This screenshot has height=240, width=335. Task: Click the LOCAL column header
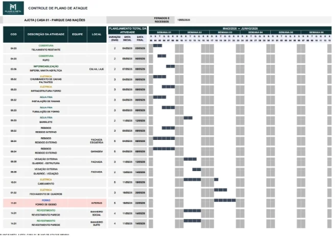click(97, 34)
